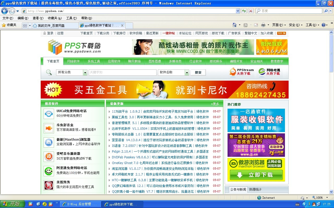Click the Quick Tabs grid icon
This screenshot has height=208, width=334.
(25, 25)
